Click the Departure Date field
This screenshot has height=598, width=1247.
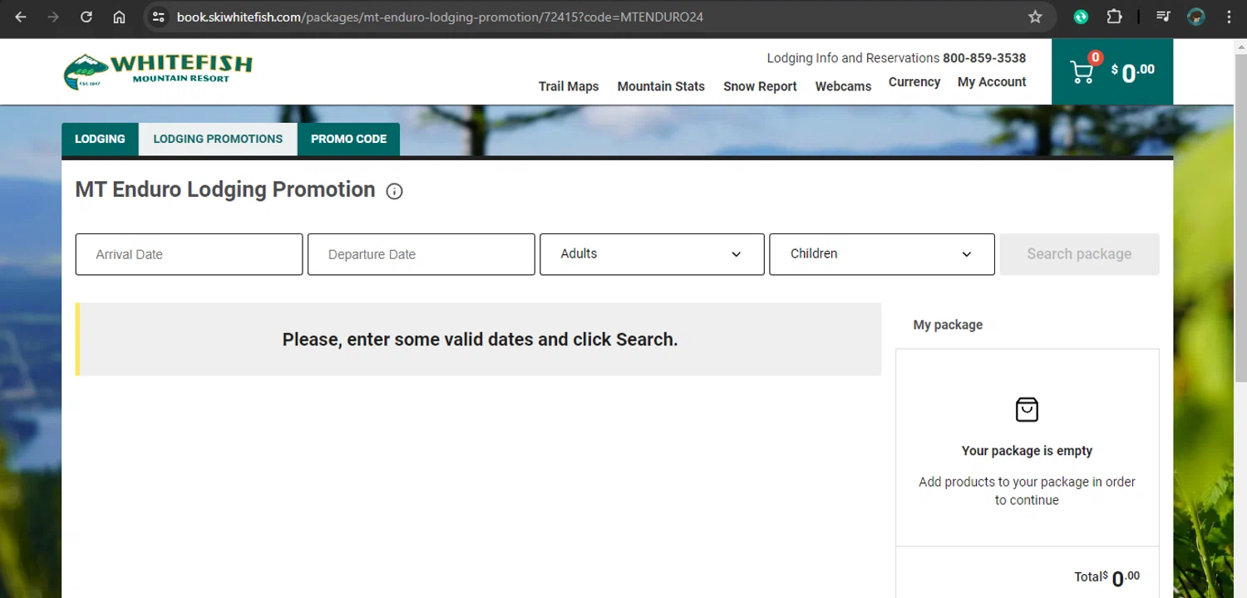[421, 254]
